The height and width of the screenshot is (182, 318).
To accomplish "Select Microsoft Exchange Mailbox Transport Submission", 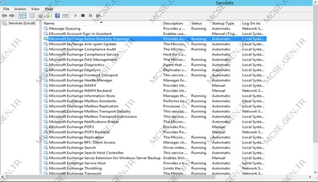I will (93, 116).
